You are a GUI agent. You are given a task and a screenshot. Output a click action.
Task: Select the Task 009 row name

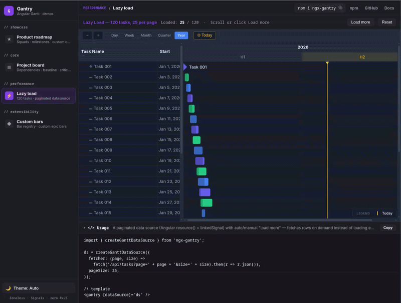pos(103,150)
